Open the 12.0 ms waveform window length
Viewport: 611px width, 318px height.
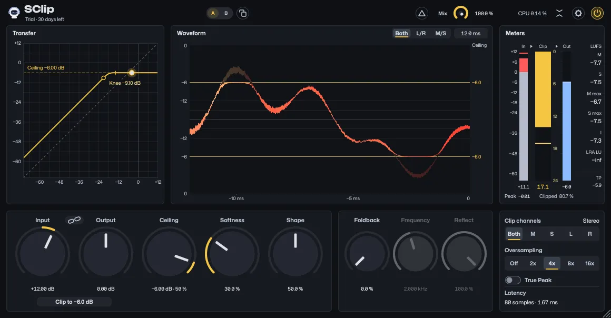(x=471, y=34)
